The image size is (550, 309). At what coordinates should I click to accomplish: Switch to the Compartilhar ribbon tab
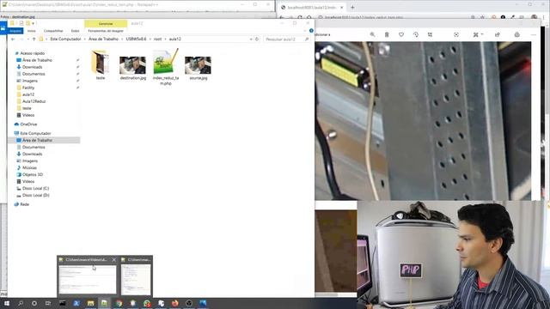53,31
